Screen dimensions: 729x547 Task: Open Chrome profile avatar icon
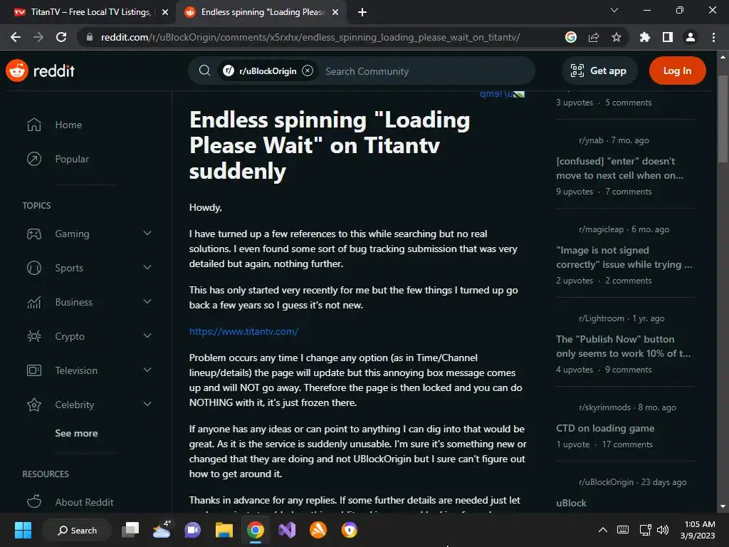click(x=691, y=37)
